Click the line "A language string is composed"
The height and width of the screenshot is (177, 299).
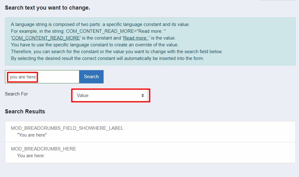[x=100, y=24]
